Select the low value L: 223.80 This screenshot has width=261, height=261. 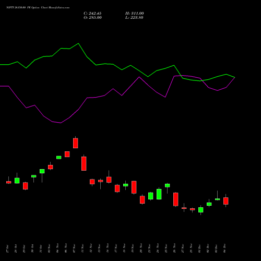click(134, 18)
